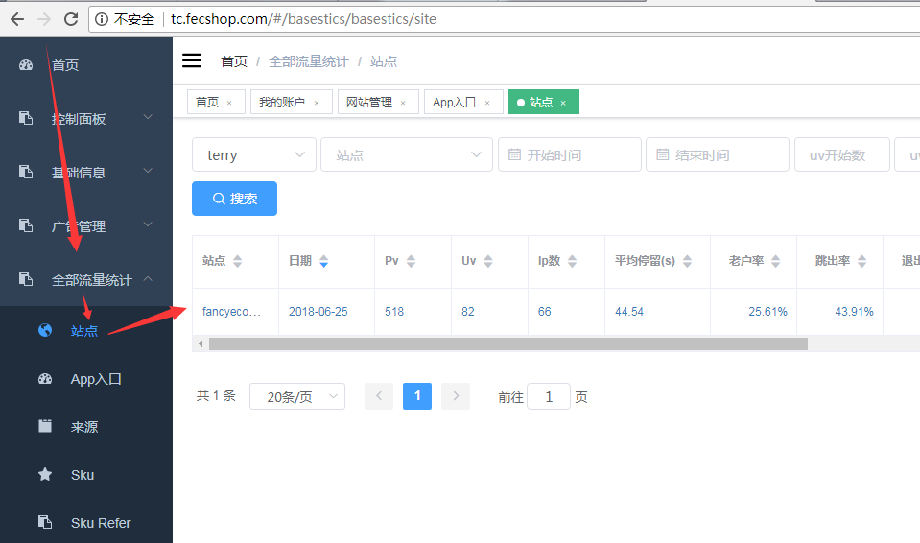920x543 pixels.
Task: Sort table by 跳出率 column arrows
Action: [x=861, y=261]
